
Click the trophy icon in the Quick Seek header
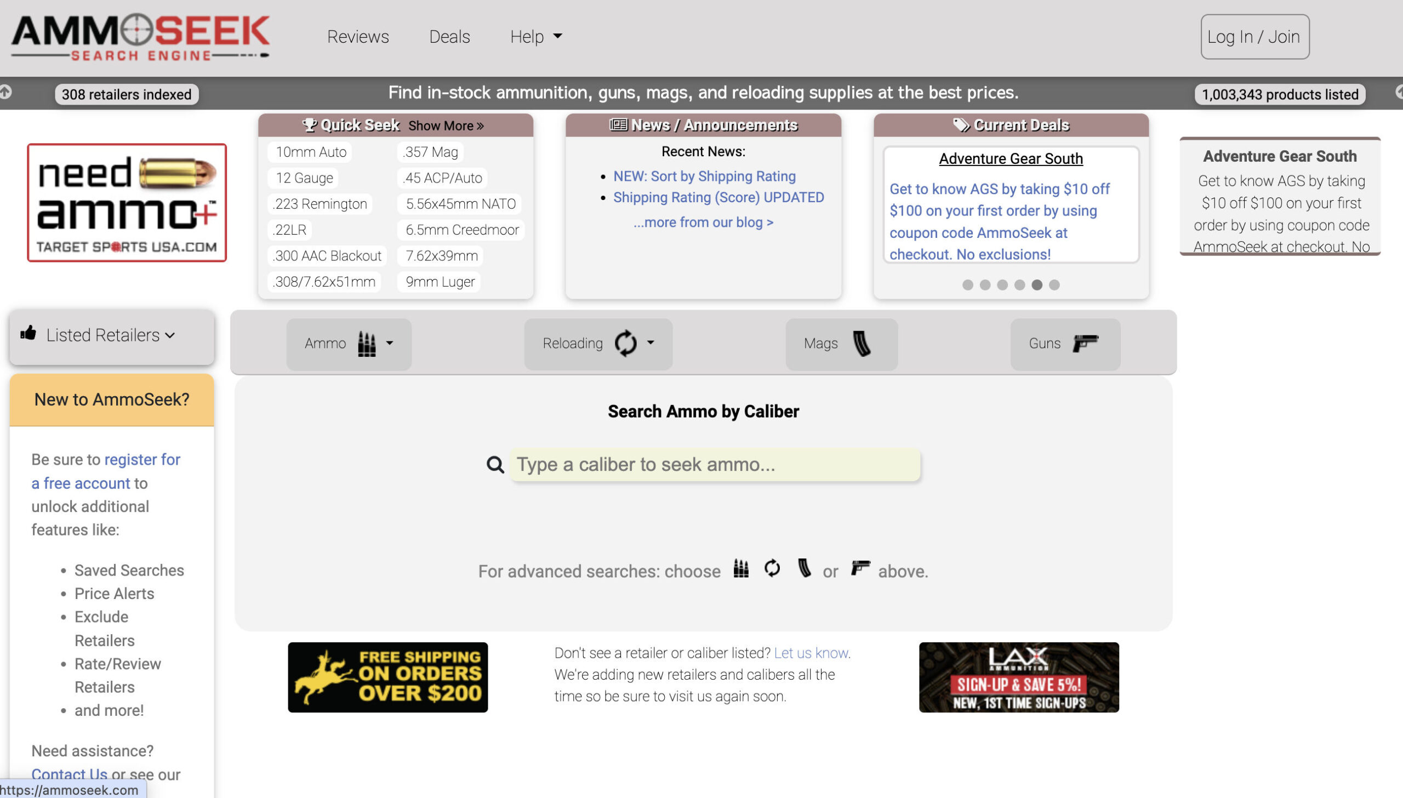coord(310,125)
